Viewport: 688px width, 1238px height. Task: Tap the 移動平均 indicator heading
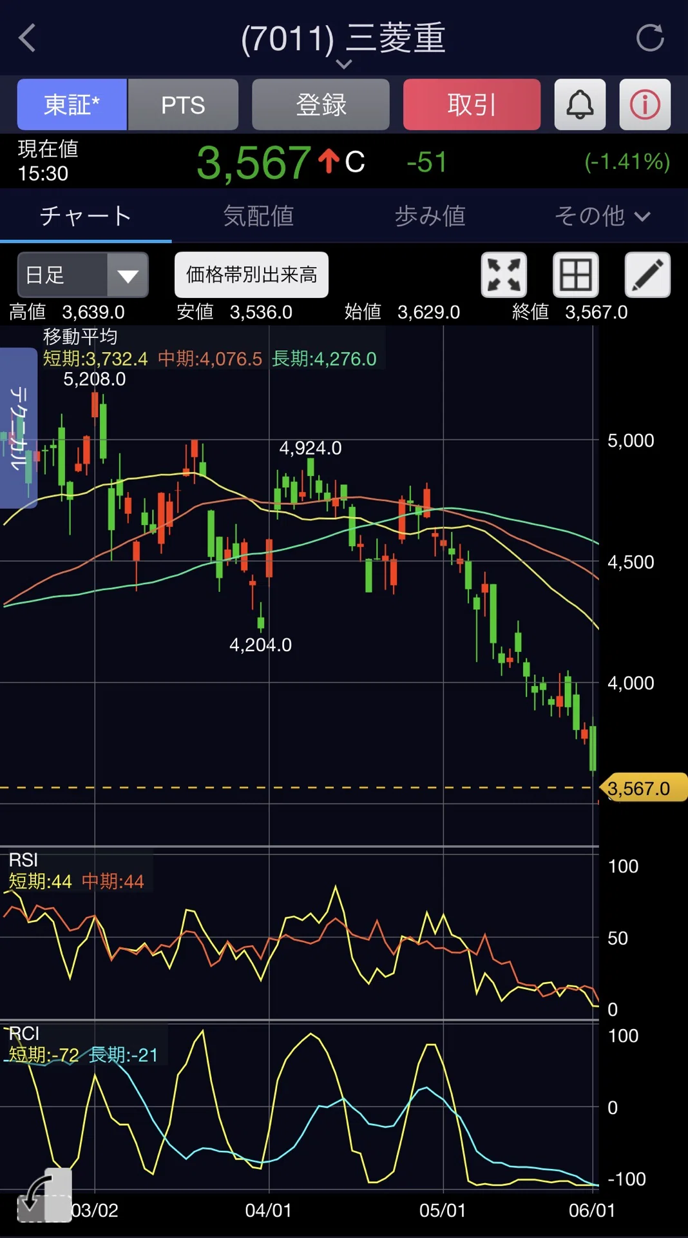pyautogui.click(x=80, y=337)
